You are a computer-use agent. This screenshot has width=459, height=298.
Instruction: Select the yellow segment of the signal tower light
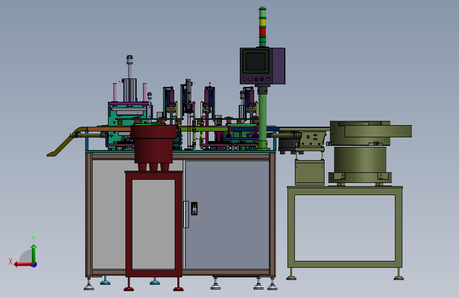(263, 23)
